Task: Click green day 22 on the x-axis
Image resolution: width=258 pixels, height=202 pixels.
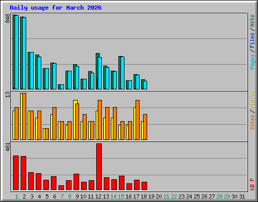Action: pyautogui.click(x=174, y=196)
